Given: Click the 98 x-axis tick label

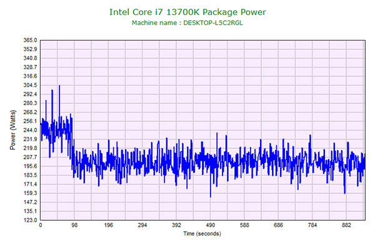Looking at the screenshot, I should pyautogui.click(x=74, y=225).
